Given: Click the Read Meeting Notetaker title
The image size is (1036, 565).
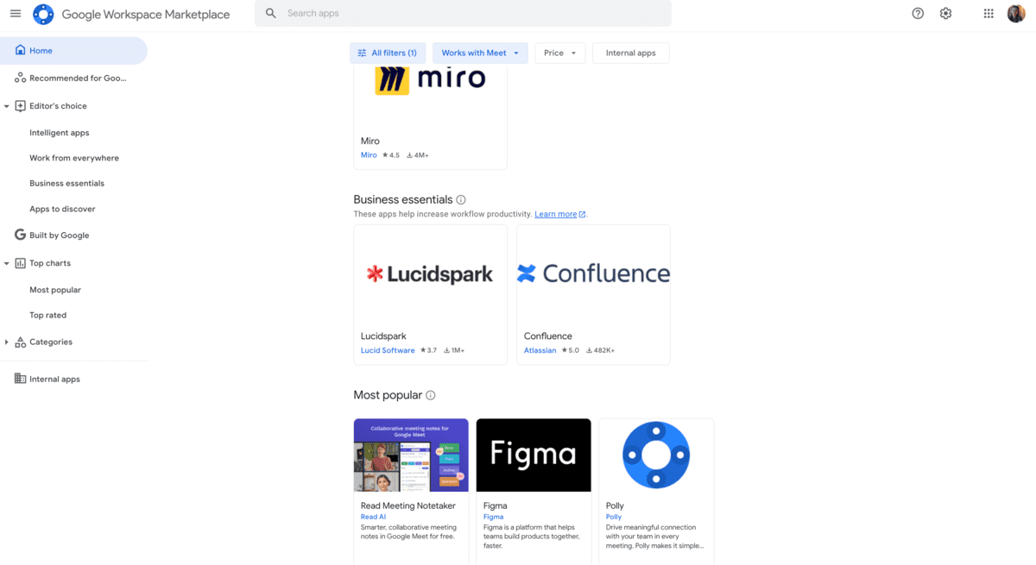Looking at the screenshot, I should (x=408, y=506).
